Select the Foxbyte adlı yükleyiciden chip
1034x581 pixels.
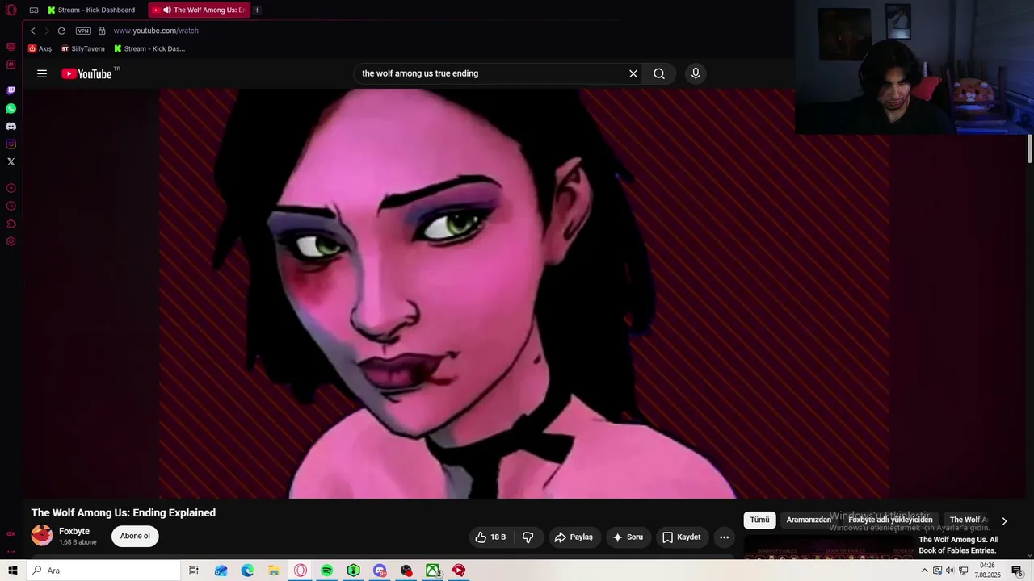tap(890, 520)
